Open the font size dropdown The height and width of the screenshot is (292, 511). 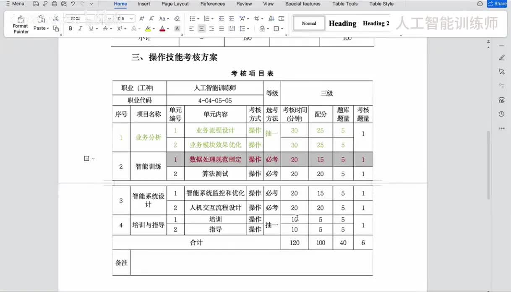coord(131,19)
